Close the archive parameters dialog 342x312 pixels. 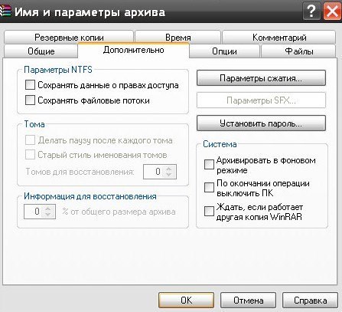[x=332, y=11]
